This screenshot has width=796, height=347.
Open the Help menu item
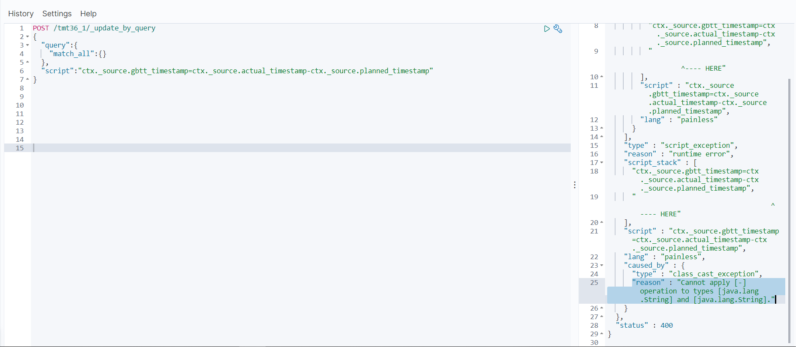coord(88,14)
